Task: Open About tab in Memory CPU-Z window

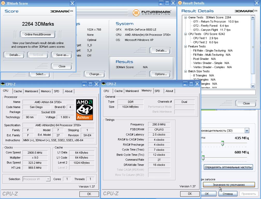Action: tap(169, 91)
